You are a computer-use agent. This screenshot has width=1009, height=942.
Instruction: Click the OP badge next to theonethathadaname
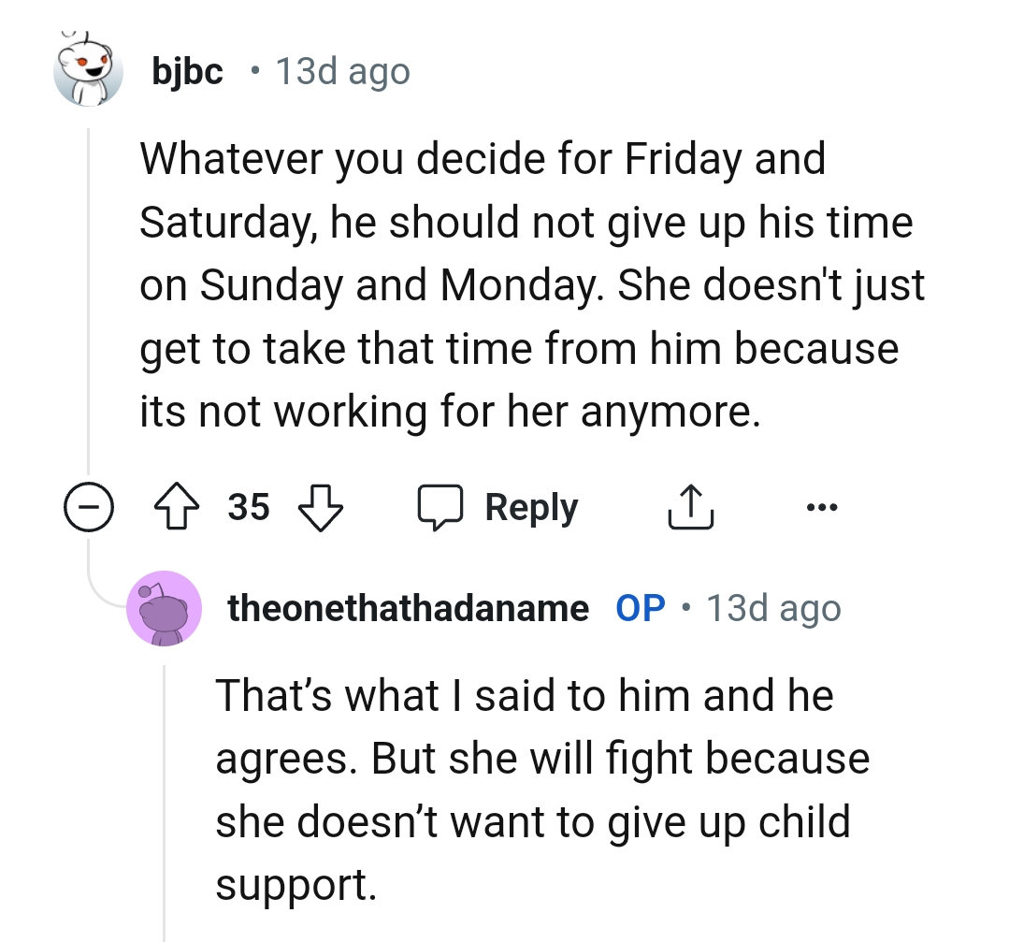coord(641,607)
